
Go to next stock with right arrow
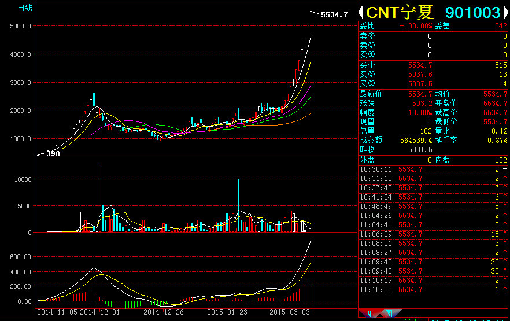coord(506,12)
